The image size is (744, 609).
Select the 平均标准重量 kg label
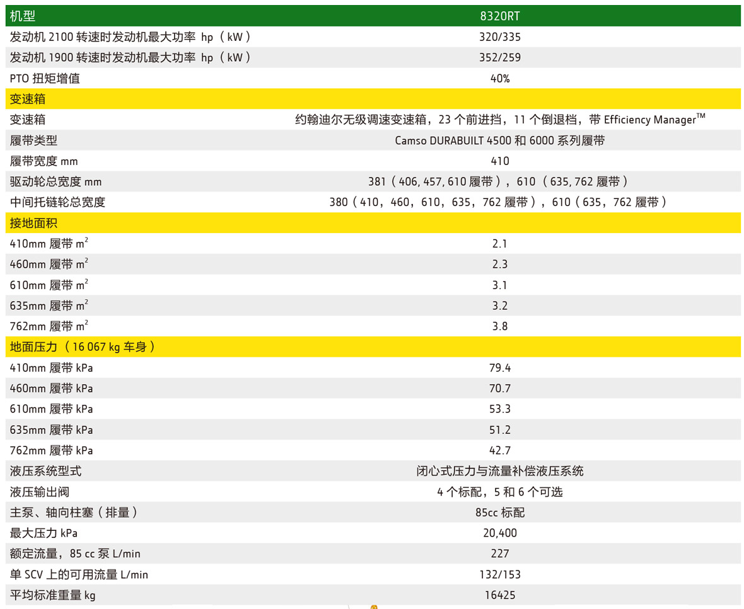(52, 595)
